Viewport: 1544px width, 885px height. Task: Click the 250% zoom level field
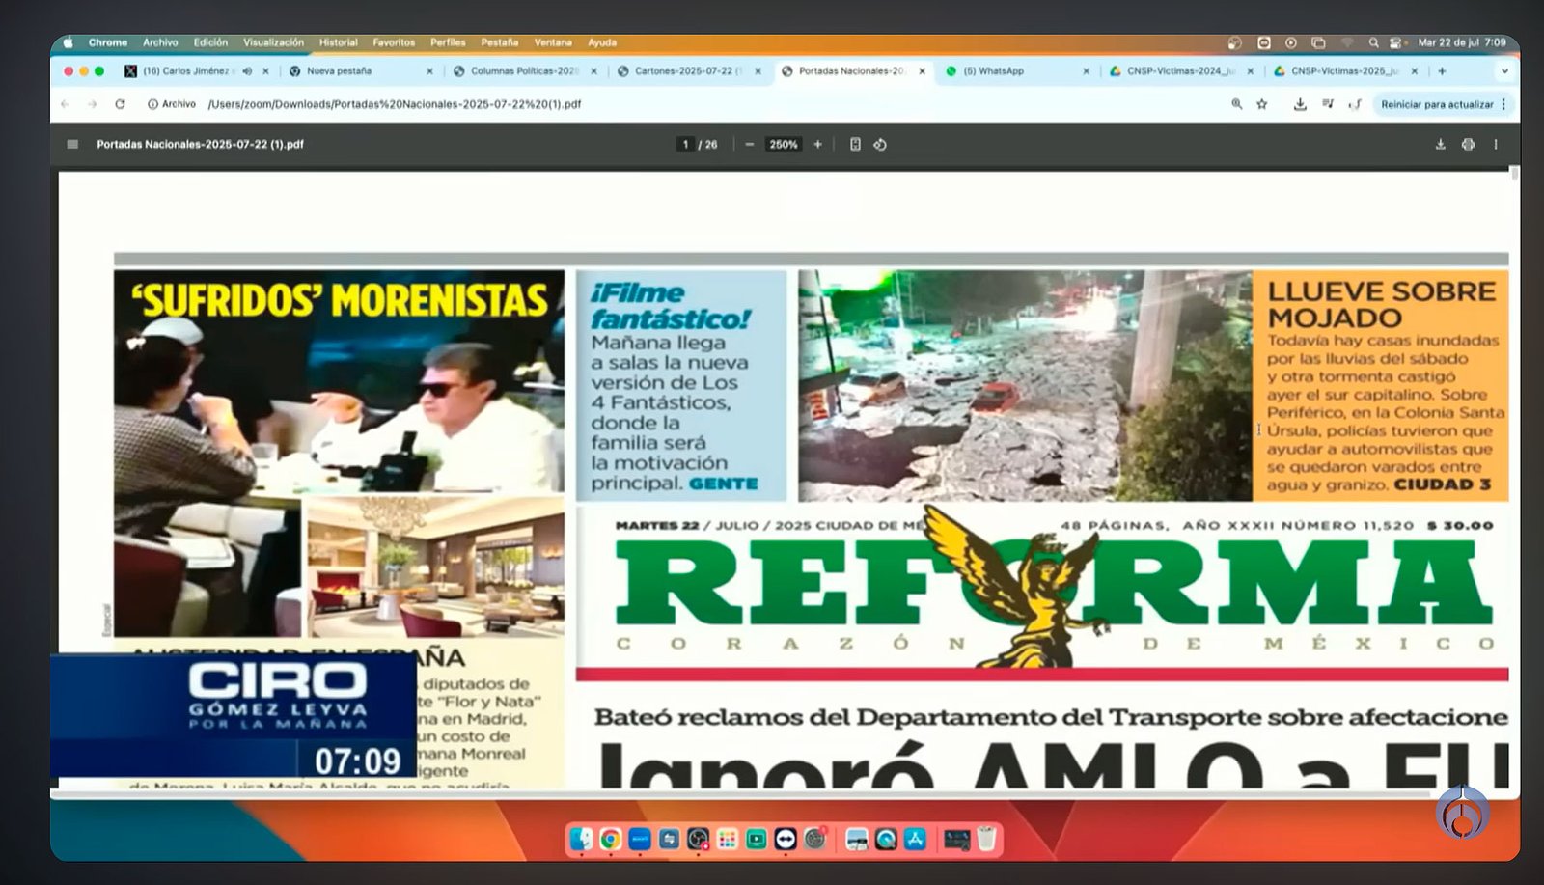click(x=784, y=145)
